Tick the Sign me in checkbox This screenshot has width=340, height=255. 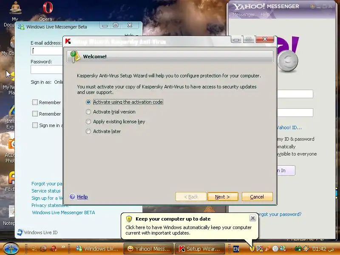pyautogui.click(x=35, y=125)
